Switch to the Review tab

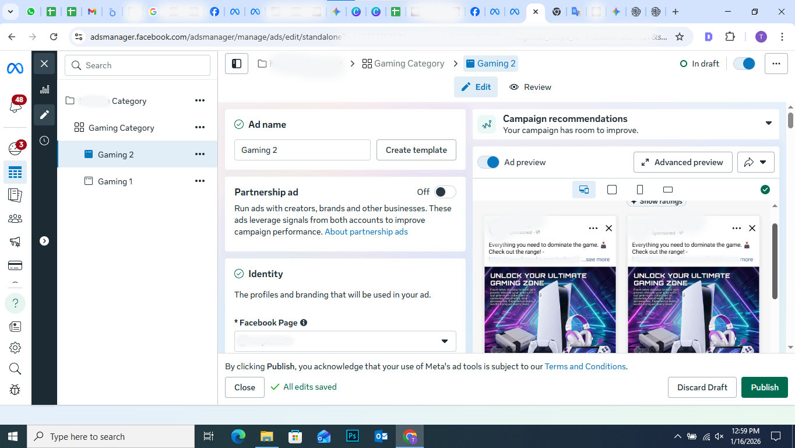click(530, 86)
